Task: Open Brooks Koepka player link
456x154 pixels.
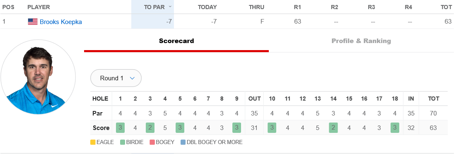Action: [61, 22]
